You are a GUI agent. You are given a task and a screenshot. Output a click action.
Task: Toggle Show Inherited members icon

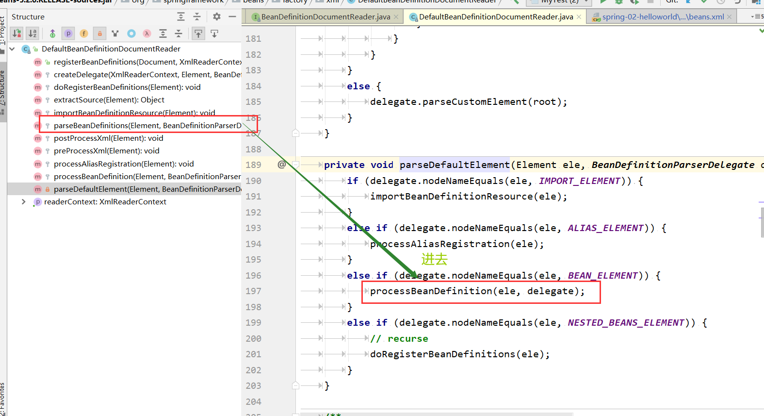click(52, 33)
